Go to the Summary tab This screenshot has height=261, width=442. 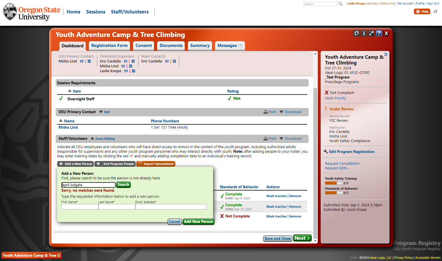[x=200, y=46]
